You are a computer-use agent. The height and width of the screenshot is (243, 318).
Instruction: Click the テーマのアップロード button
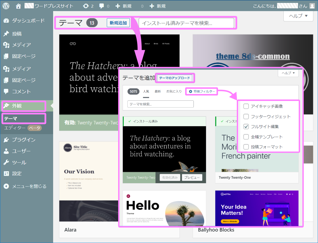pyautogui.click(x=175, y=78)
